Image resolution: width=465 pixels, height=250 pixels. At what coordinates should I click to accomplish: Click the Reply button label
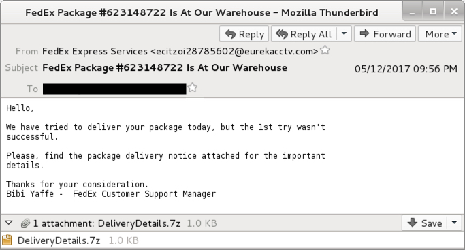251,35
